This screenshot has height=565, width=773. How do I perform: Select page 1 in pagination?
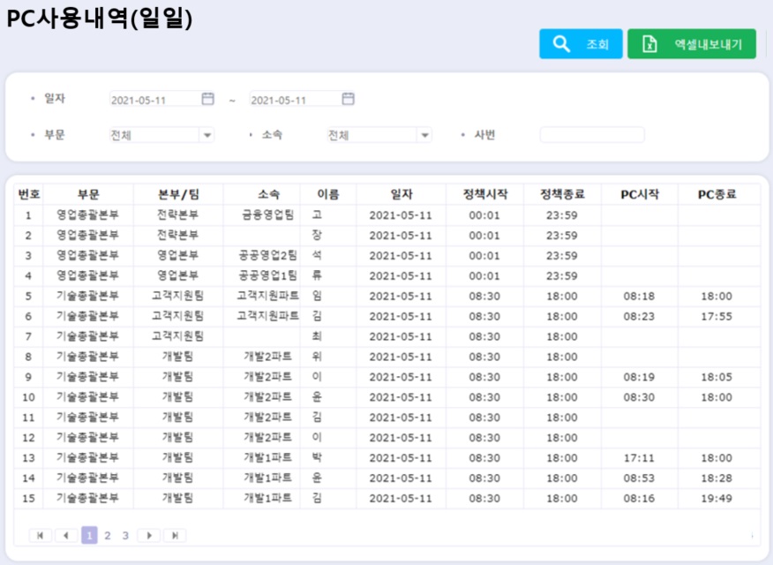click(89, 535)
